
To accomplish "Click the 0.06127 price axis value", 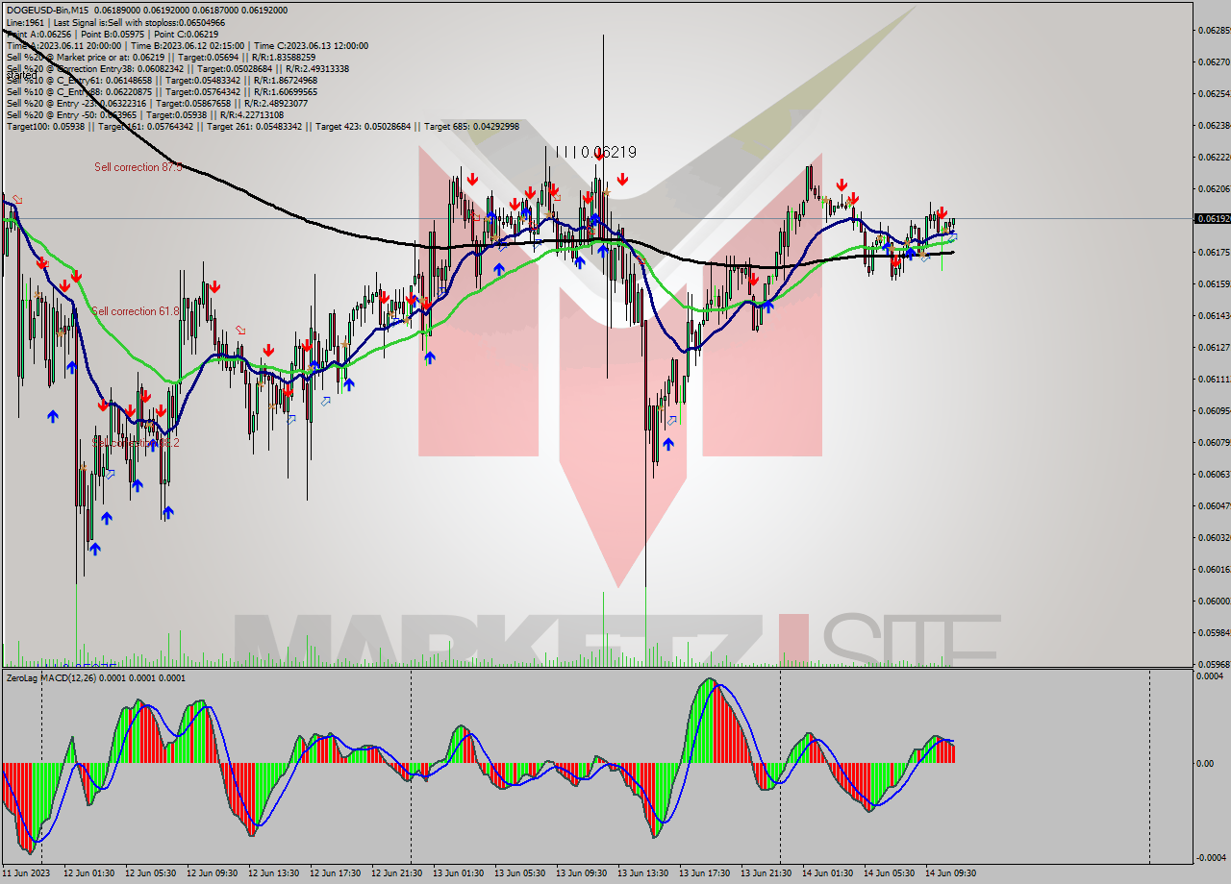I will click(x=1214, y=347).
